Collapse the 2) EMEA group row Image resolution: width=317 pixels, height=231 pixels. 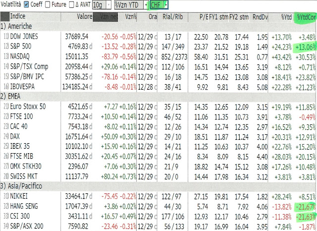[x=158, y=96]
